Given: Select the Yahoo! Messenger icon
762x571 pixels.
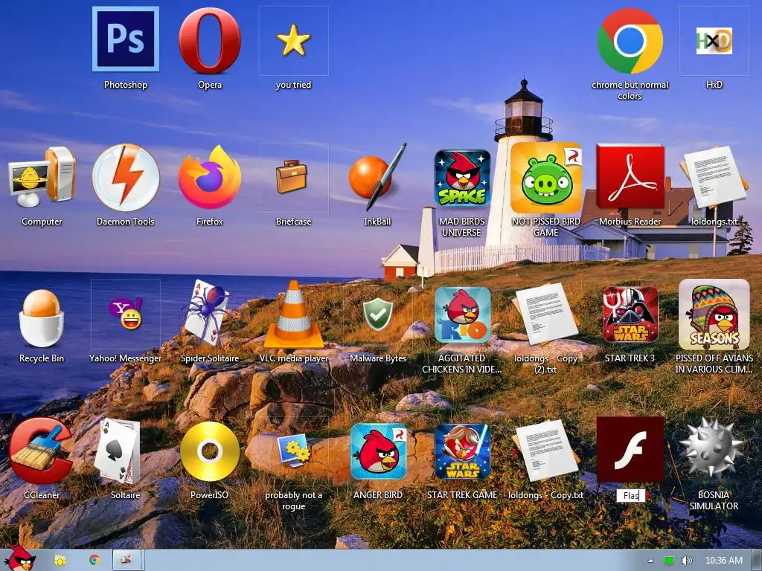Looking at the screenshot, I should point(126,314).
